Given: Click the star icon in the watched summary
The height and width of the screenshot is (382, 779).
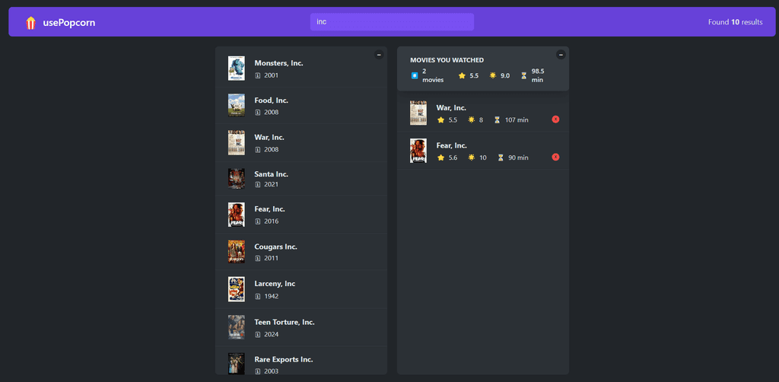Looking at the screenshot, I should click(x=462, y=75).
